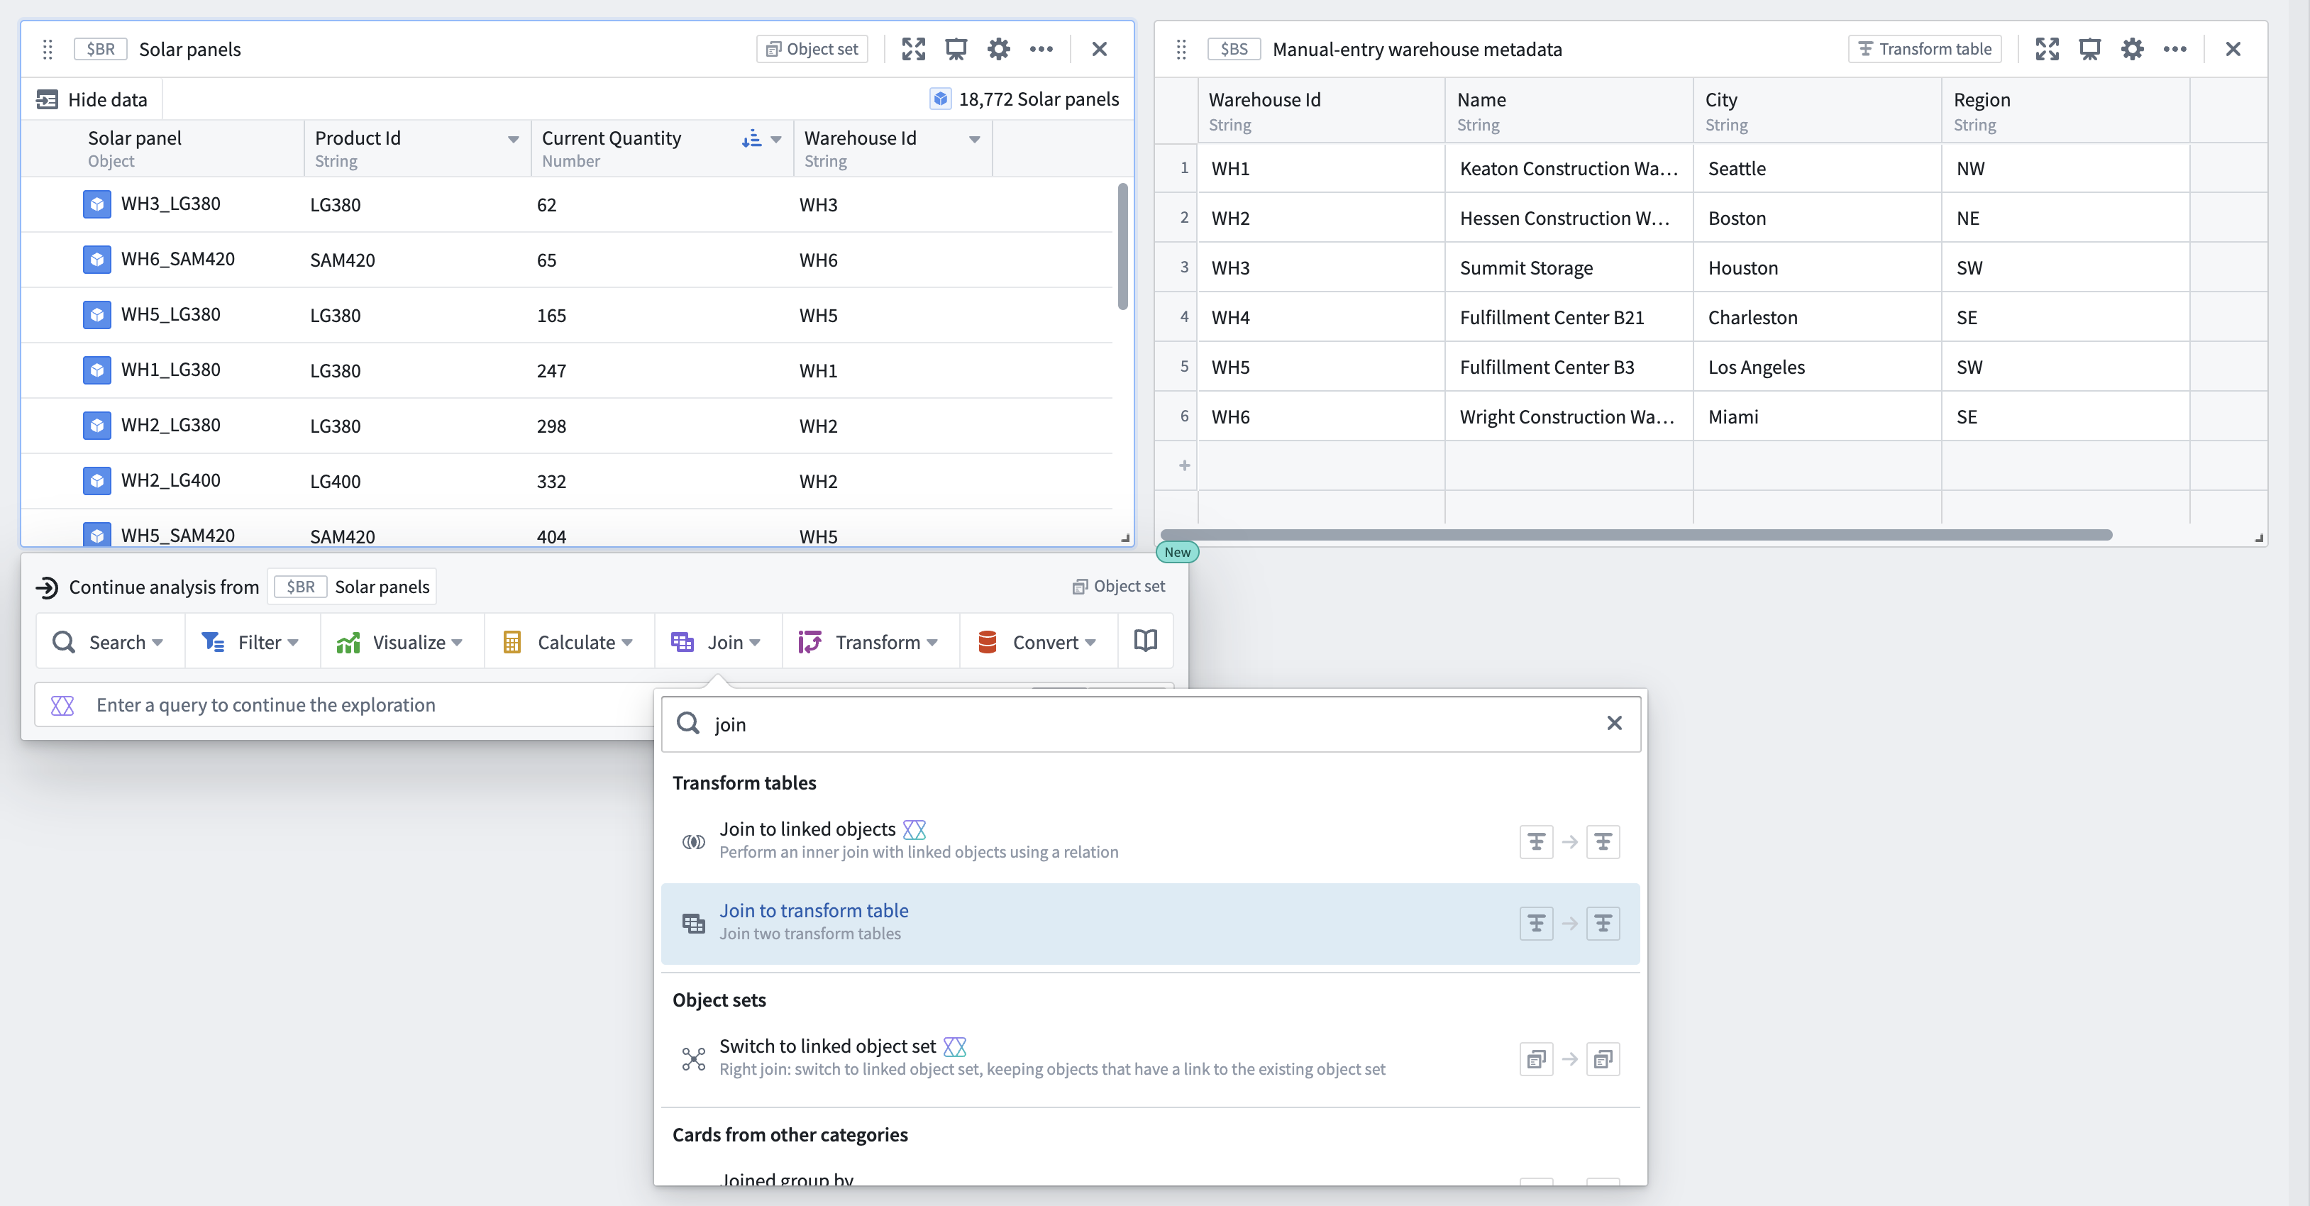This screenshot has height=1206, width=2310.
Task: Open more options on Solar panels card
Action: point(1041,50)
